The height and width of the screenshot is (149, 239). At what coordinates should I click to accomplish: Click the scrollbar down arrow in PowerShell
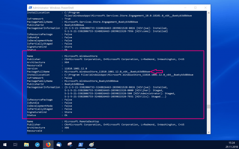209,132
